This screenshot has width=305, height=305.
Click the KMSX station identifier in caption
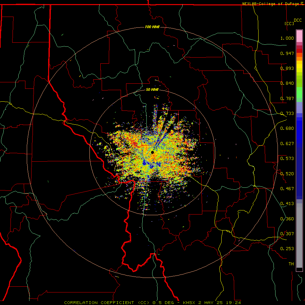coord(189,303)
